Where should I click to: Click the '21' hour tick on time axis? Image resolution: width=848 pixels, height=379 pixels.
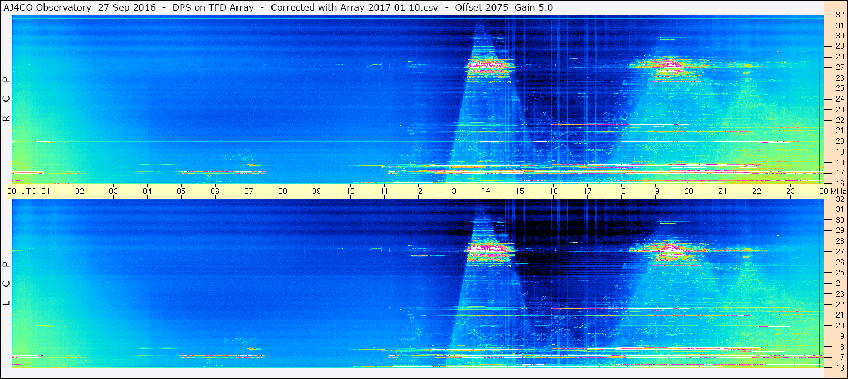coord(723,191)
